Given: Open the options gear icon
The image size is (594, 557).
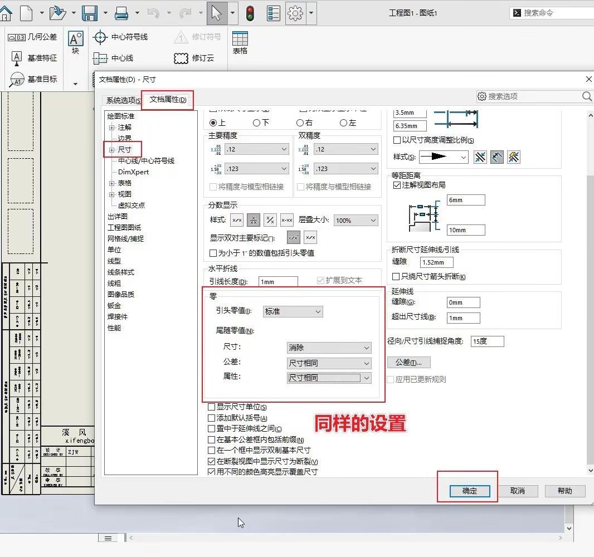Looking at the screenshot, I should pyautogui.click(x=295, y=13).
